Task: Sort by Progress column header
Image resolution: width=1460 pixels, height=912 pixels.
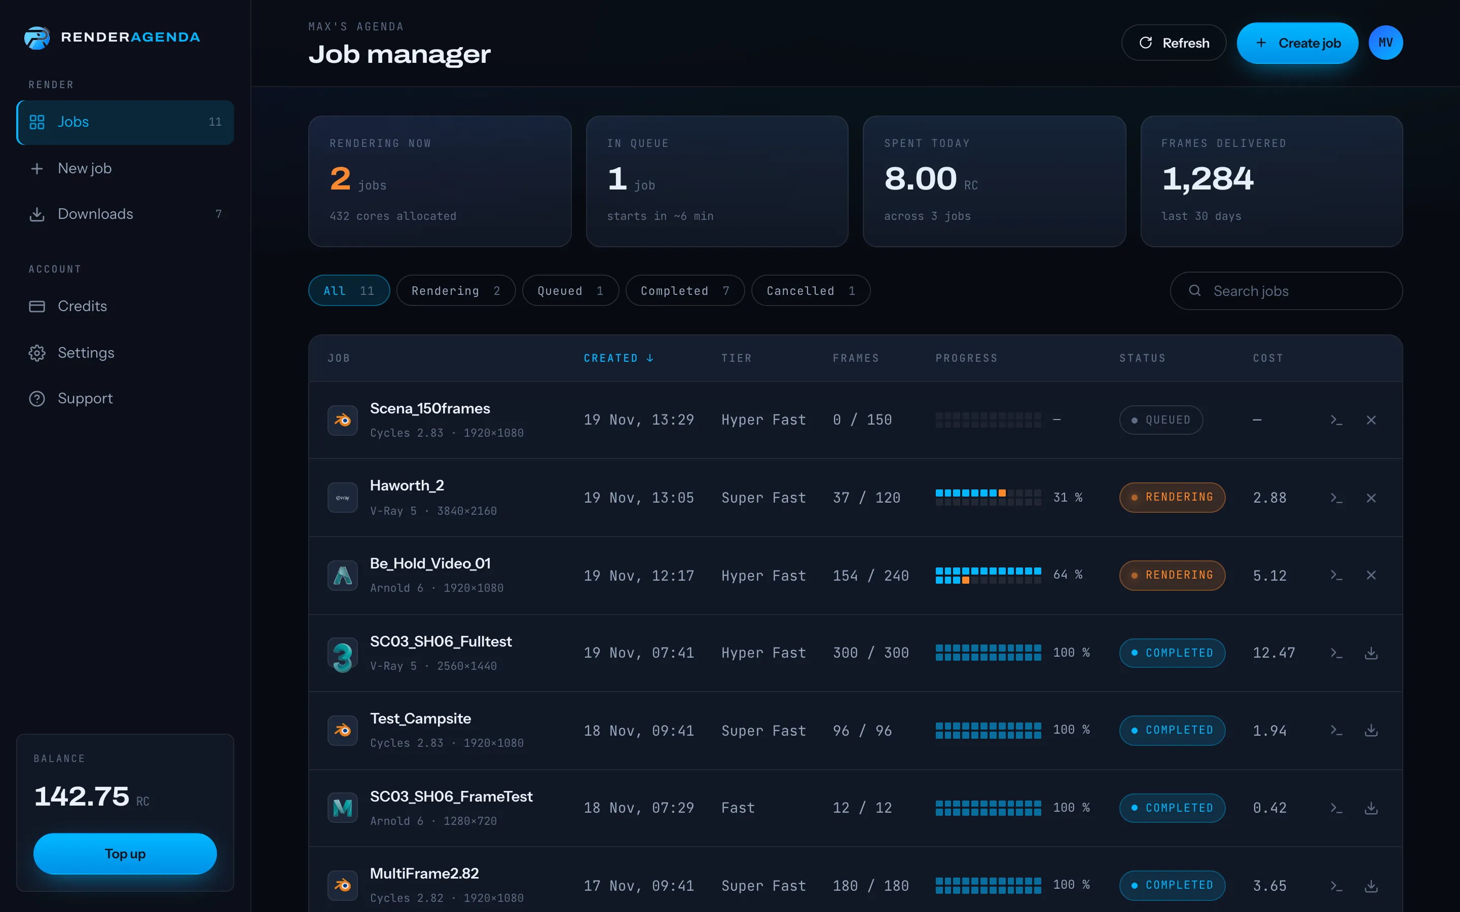Action: pos(967,358)
